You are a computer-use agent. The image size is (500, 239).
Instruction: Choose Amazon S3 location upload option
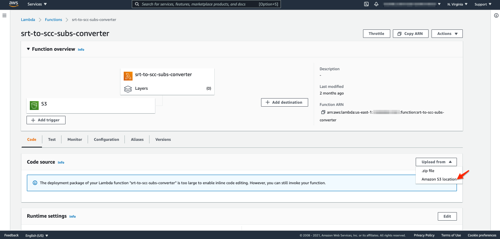point(439,179)
